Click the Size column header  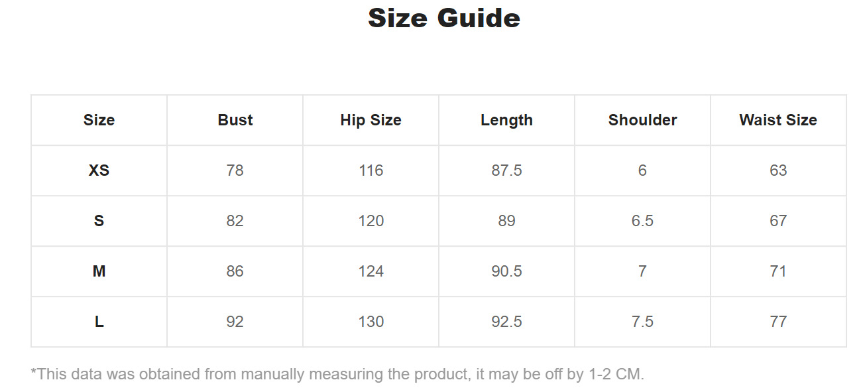(x=99, y=120)
